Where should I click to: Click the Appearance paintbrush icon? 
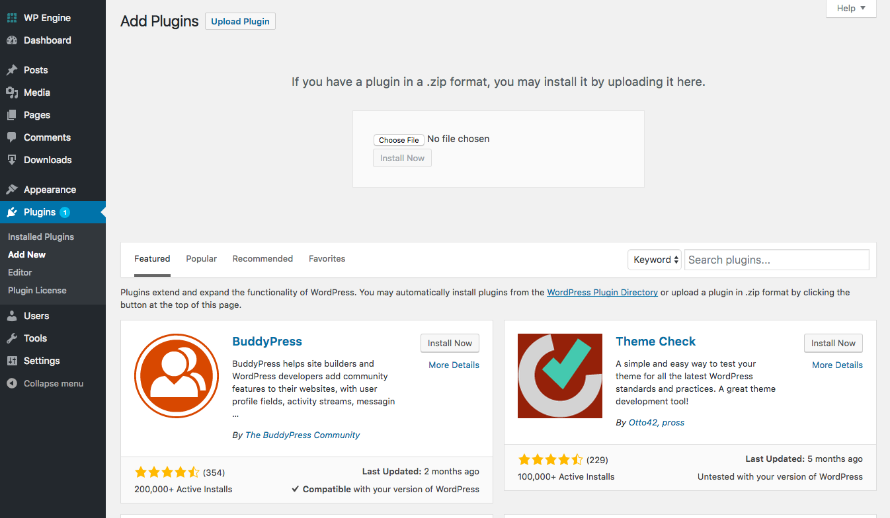click(x=12, y=190)
